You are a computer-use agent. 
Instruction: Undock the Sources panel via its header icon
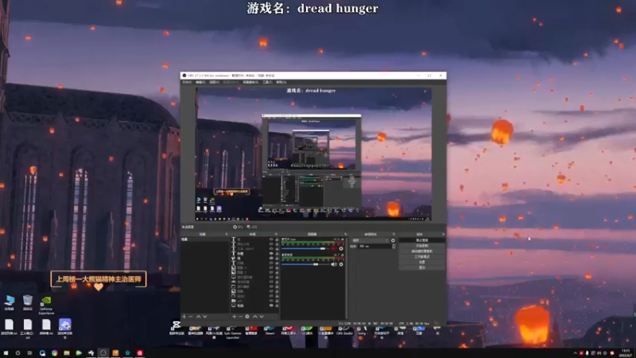point(276,234)
